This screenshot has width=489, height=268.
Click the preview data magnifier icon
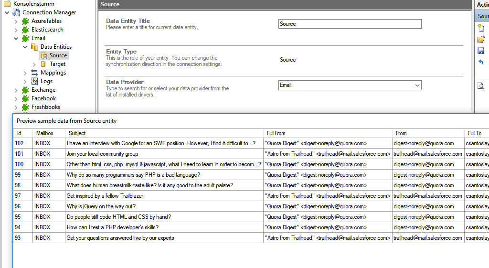(481, 86)
